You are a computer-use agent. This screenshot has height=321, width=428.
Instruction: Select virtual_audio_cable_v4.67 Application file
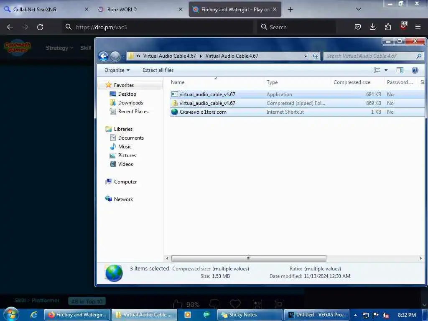[x=297, y=94]
